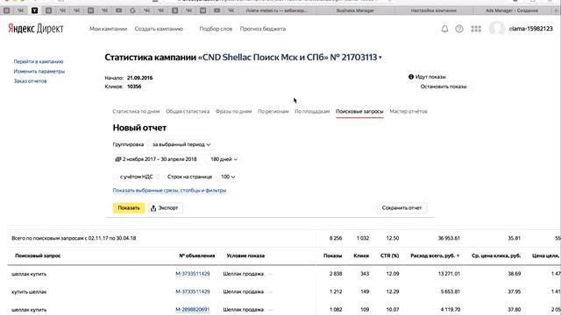Open the Статистика по дням tab
Viewport: 561px width, 315px height.
pos(136,111)
